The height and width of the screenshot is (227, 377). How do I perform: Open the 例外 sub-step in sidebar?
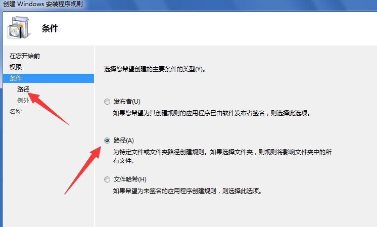[23, 100]
